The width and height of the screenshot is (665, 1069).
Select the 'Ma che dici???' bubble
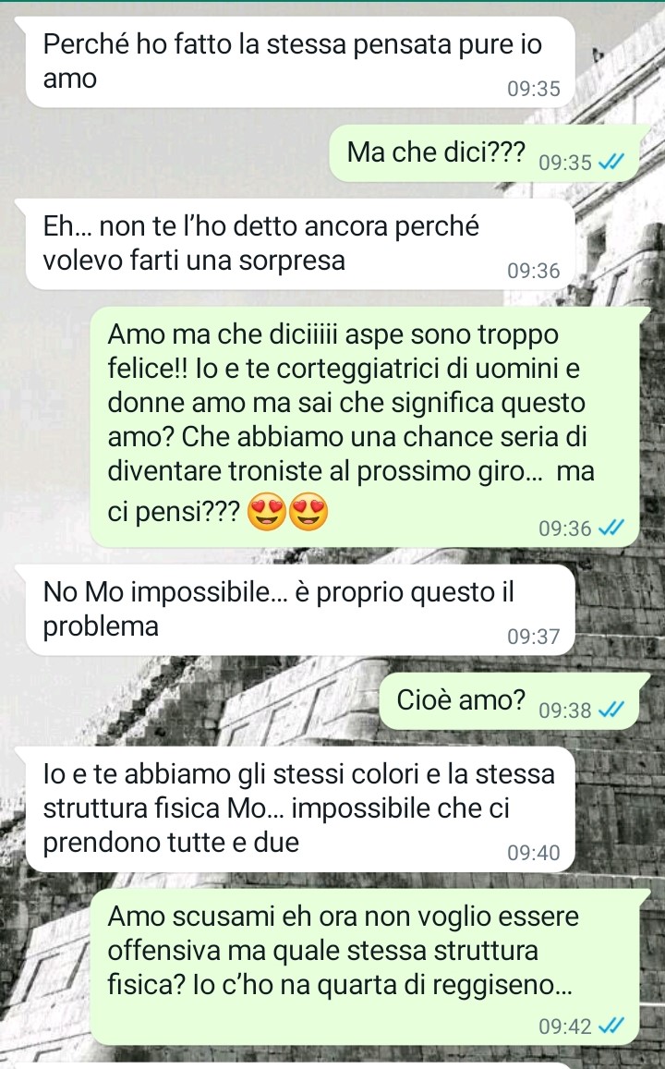coord(487,153)
